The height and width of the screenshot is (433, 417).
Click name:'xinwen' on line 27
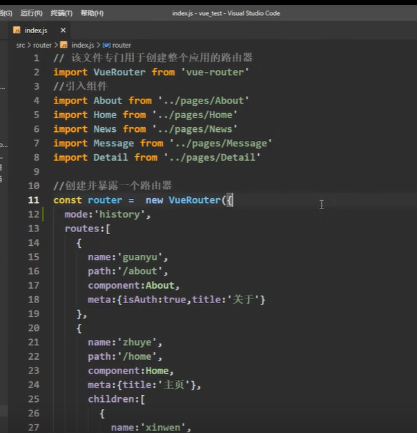tap(148, 427)
